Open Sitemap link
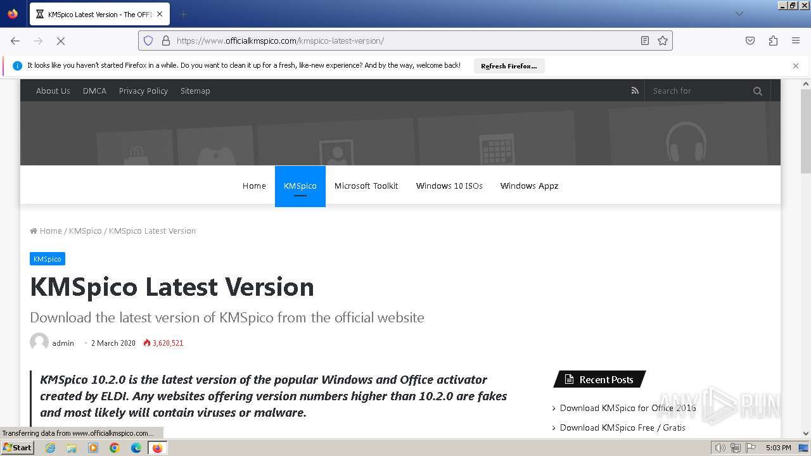This screenshot has height=456, width=811. pos(195,91)
